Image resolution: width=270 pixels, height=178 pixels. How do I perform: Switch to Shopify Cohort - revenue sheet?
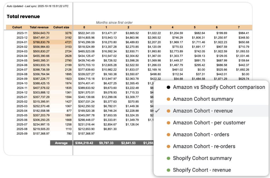(202, 170)
